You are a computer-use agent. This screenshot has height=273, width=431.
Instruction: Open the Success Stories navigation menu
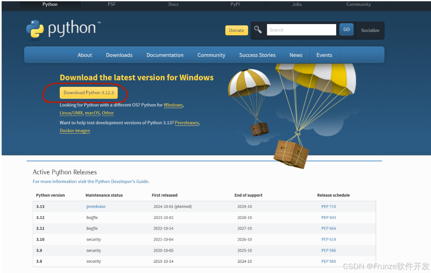tap(257, 55)
